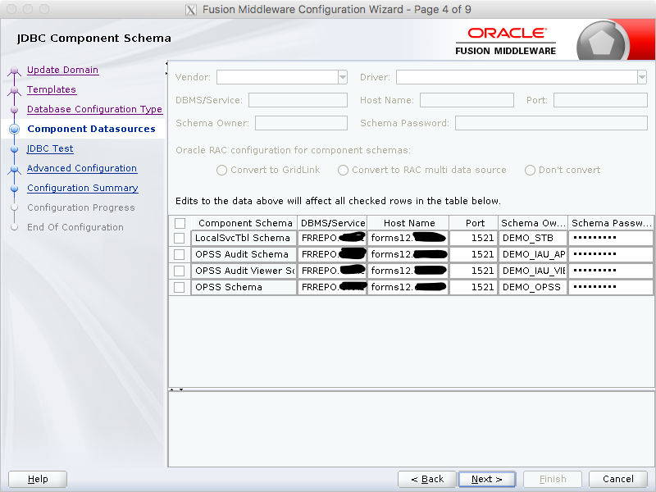Check the LocalSvcTbl Schema row checkbox
The height and width of the screenshot is (492, 656).
(x=179, y=238)
